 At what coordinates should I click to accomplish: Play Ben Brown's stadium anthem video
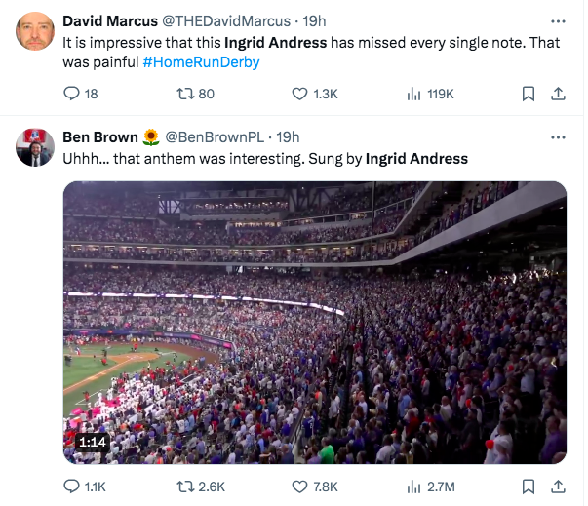pyautogui.click(x=315, y=323)
